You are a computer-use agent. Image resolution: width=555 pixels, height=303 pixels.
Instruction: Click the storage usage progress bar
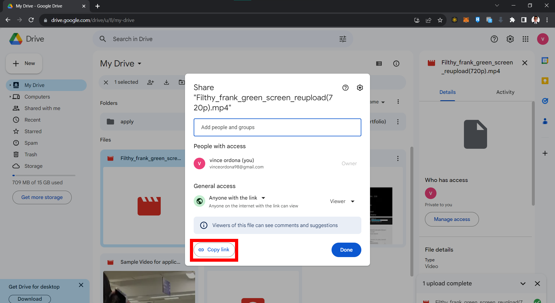[x=43, y=175]
